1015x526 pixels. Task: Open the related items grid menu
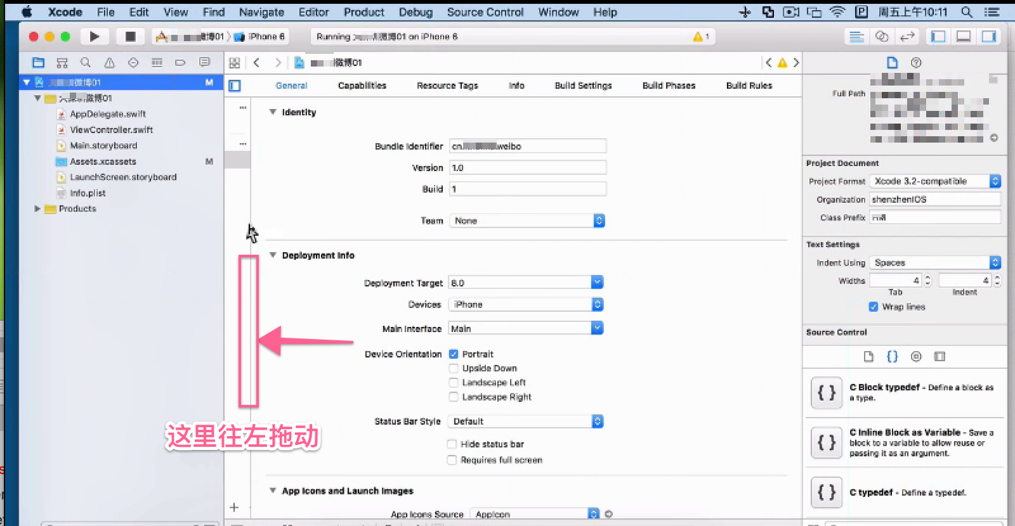click(235, 63)
